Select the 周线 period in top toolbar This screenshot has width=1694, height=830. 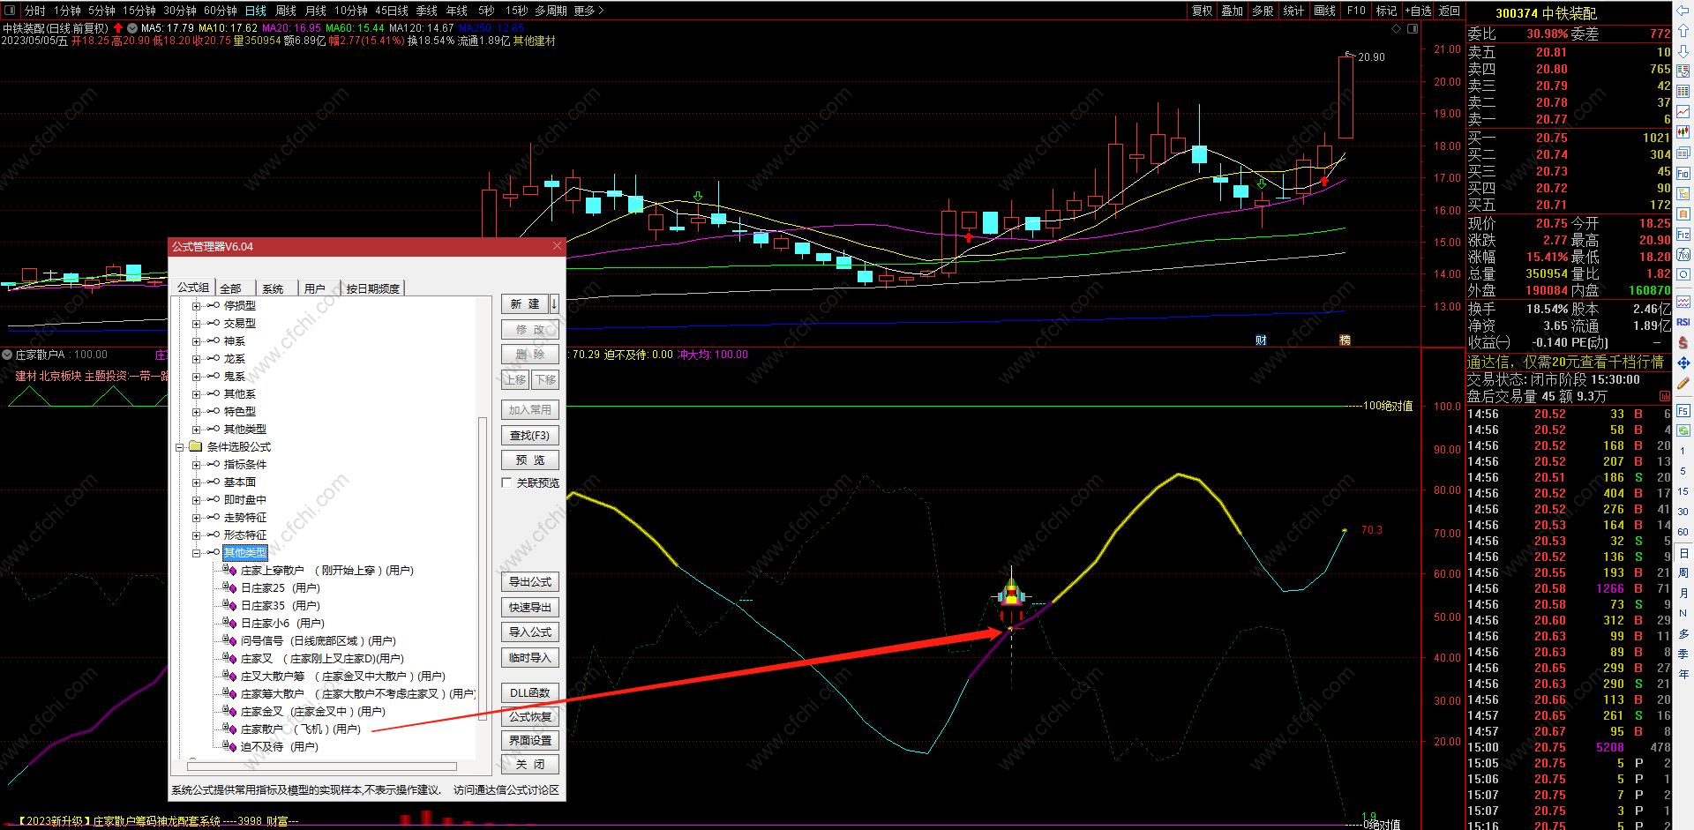click(285, 11)
